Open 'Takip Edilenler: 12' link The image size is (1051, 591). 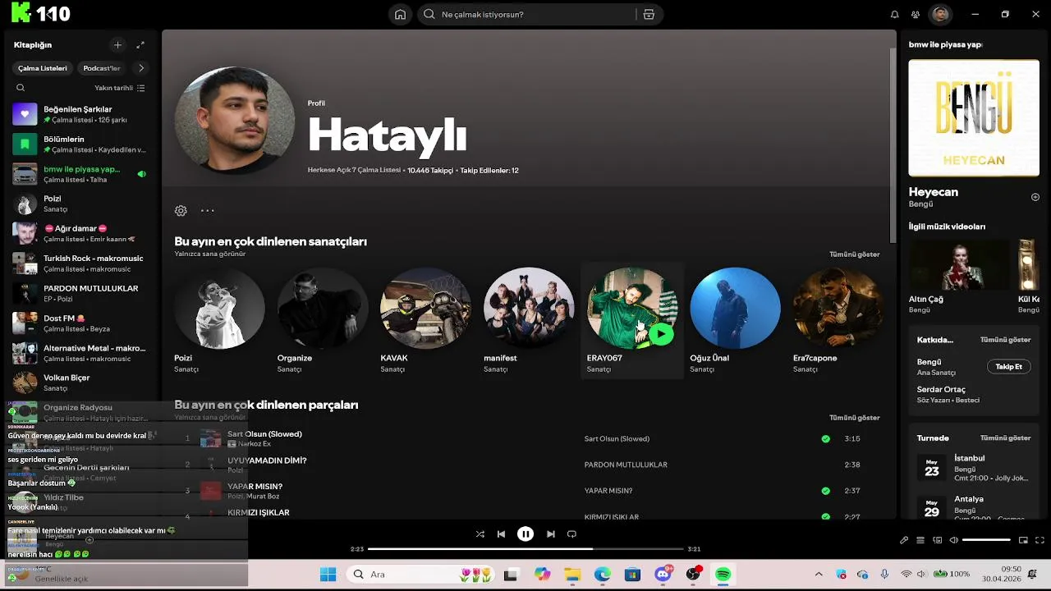click(x=489, y=171)
